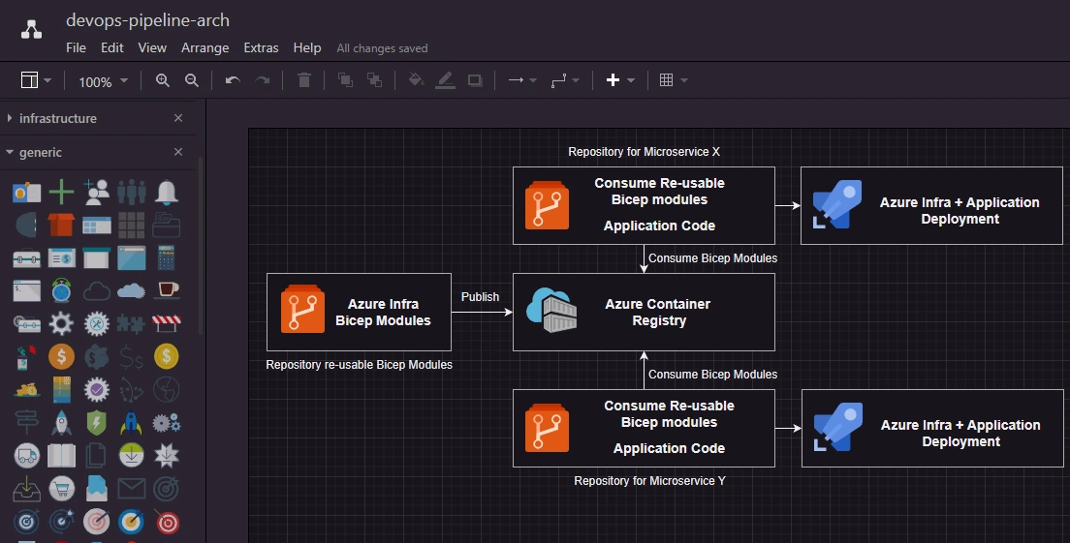Select the green plus icon in the generic palette
This screenshot has width=1070, height=543.
[x=61, y=192]
